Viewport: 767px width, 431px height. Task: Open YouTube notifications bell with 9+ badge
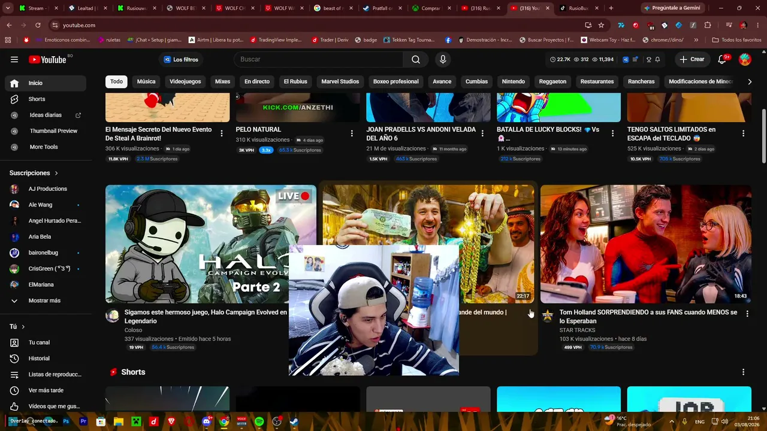[723, 59]
